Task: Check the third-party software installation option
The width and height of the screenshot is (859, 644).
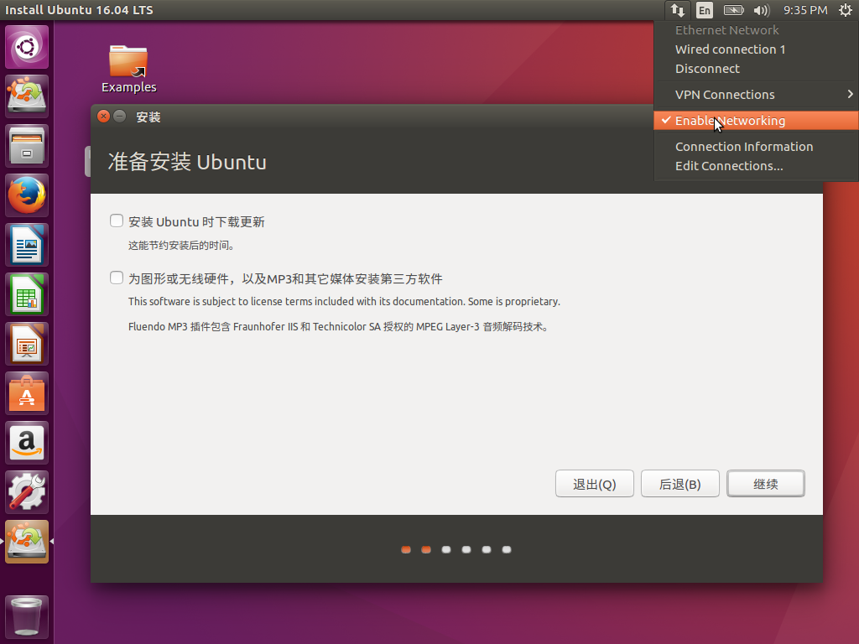Action: click(116, 277)
